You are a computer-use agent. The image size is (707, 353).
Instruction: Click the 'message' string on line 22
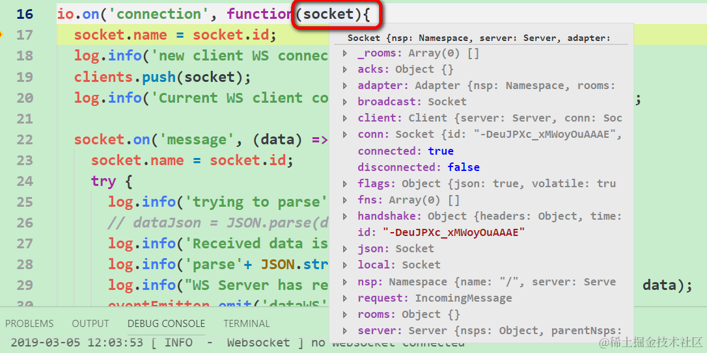coord(197,140)
